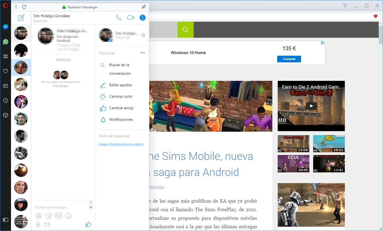383x231 pixels.
Task: Reload the Messenger sidebar panel
Action: (24, 7)
